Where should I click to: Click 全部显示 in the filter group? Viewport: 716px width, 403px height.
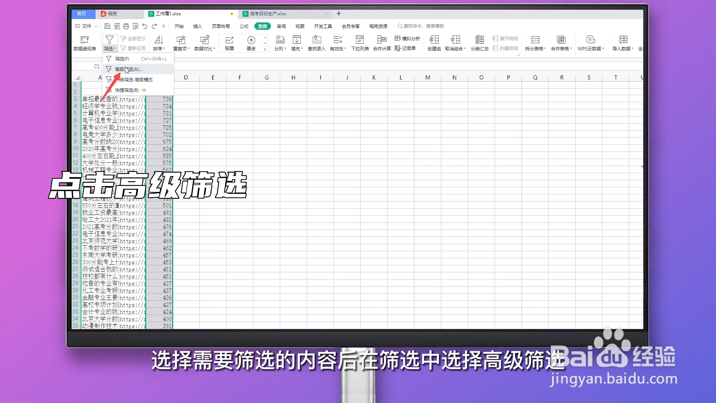(133, 38)
